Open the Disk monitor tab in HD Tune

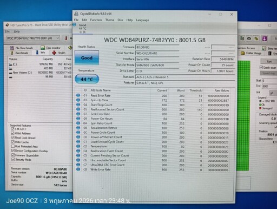click(50, 48)
